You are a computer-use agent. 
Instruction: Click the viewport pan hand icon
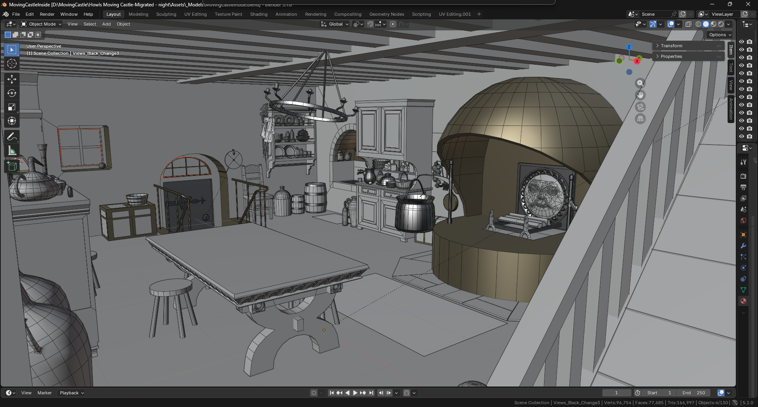[x=640, y=95]
